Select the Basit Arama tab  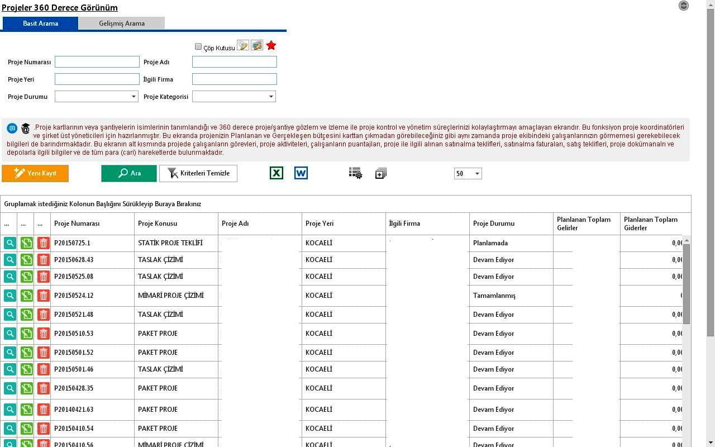click(40, 23)
